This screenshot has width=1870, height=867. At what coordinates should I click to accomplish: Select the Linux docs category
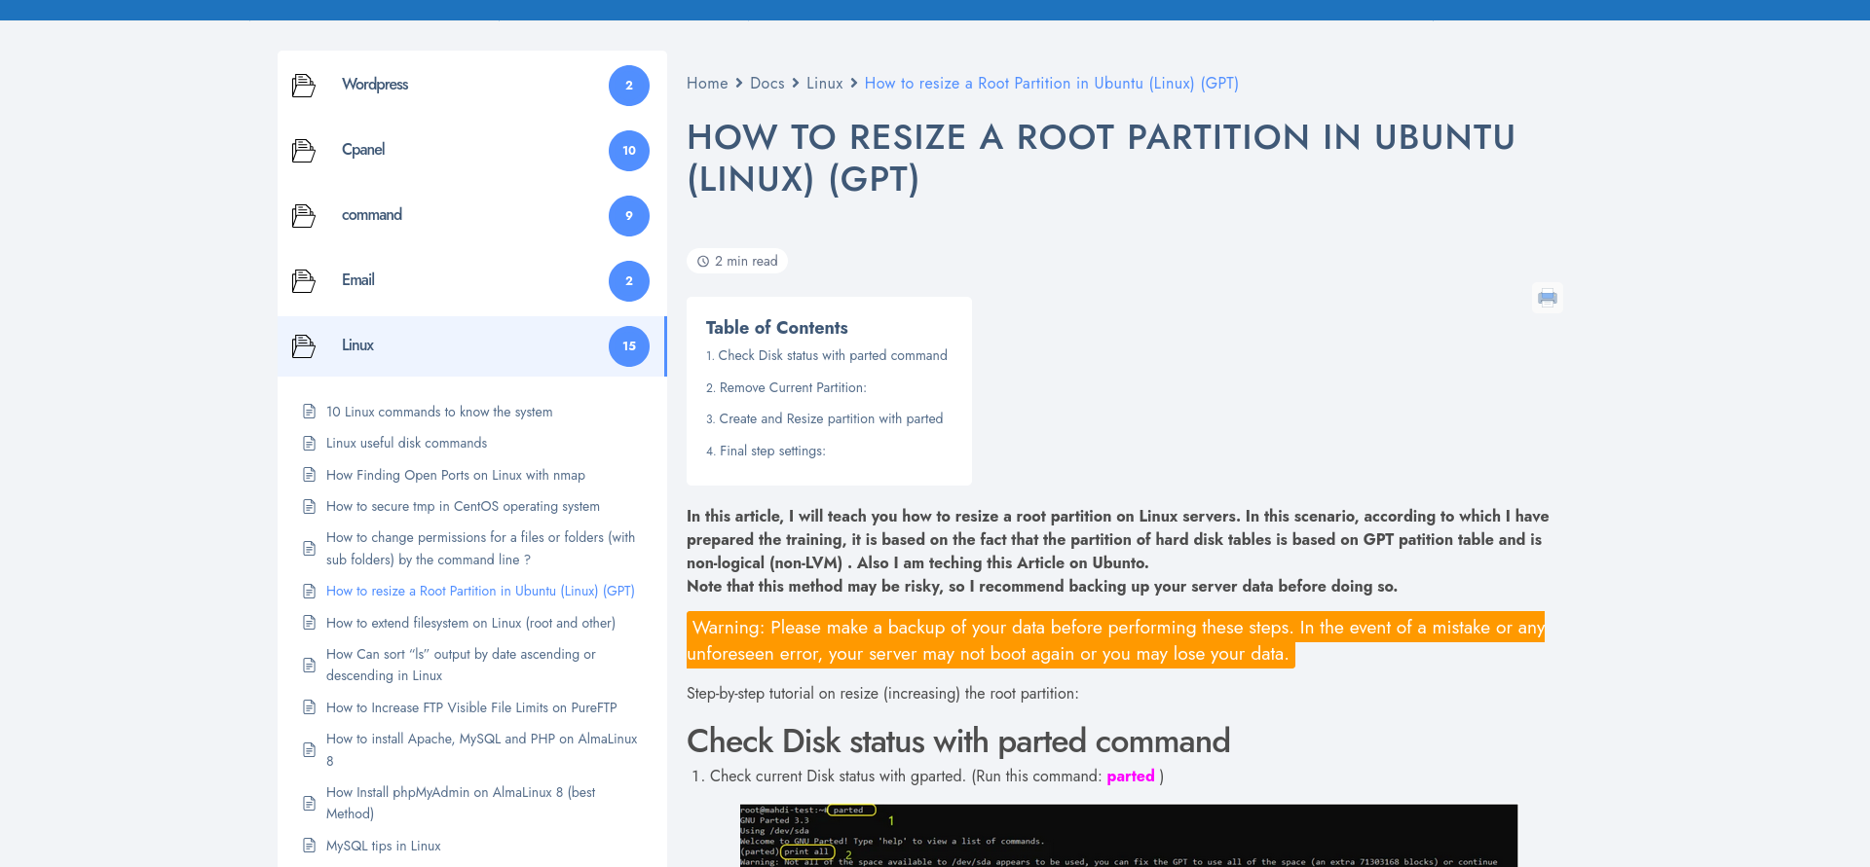(357, 345)
